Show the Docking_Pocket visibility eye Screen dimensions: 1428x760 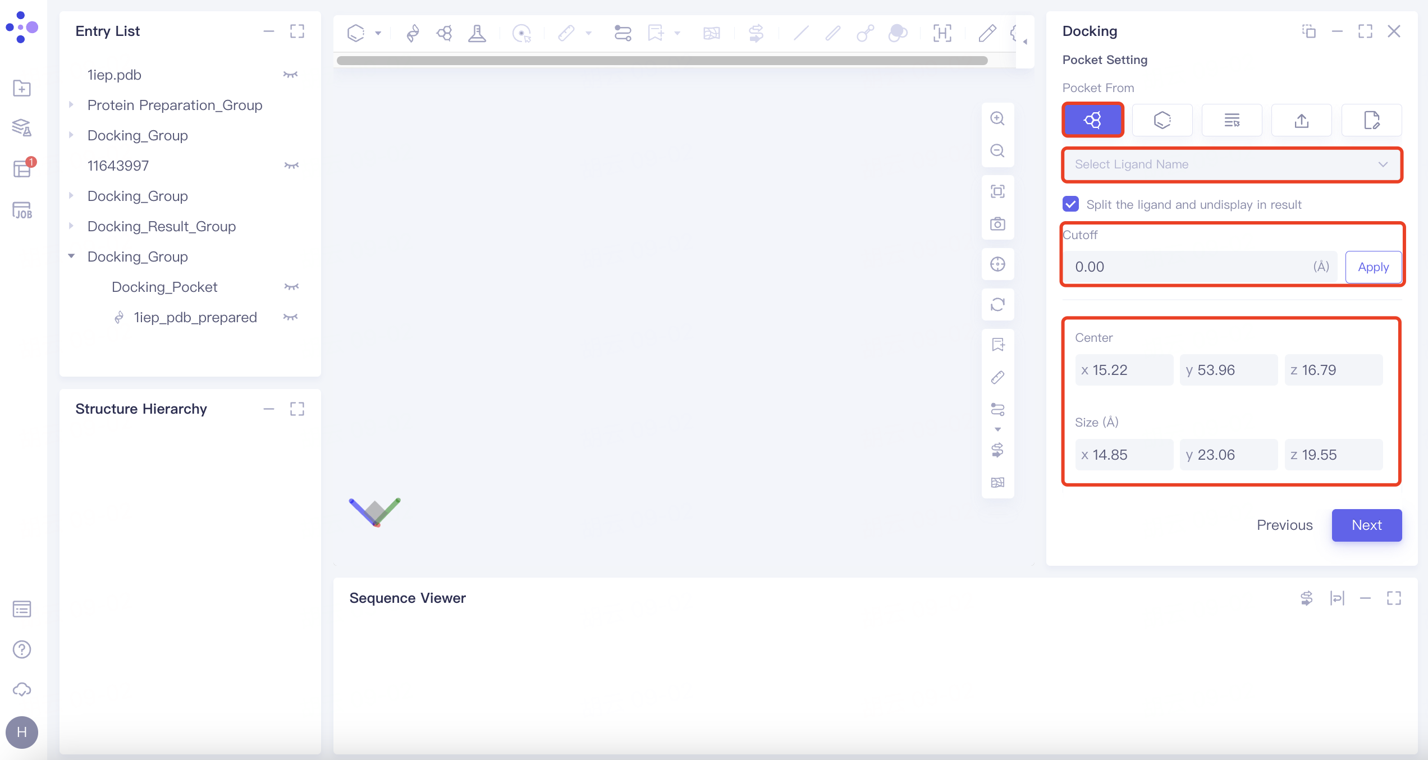(x=290, y=286)
